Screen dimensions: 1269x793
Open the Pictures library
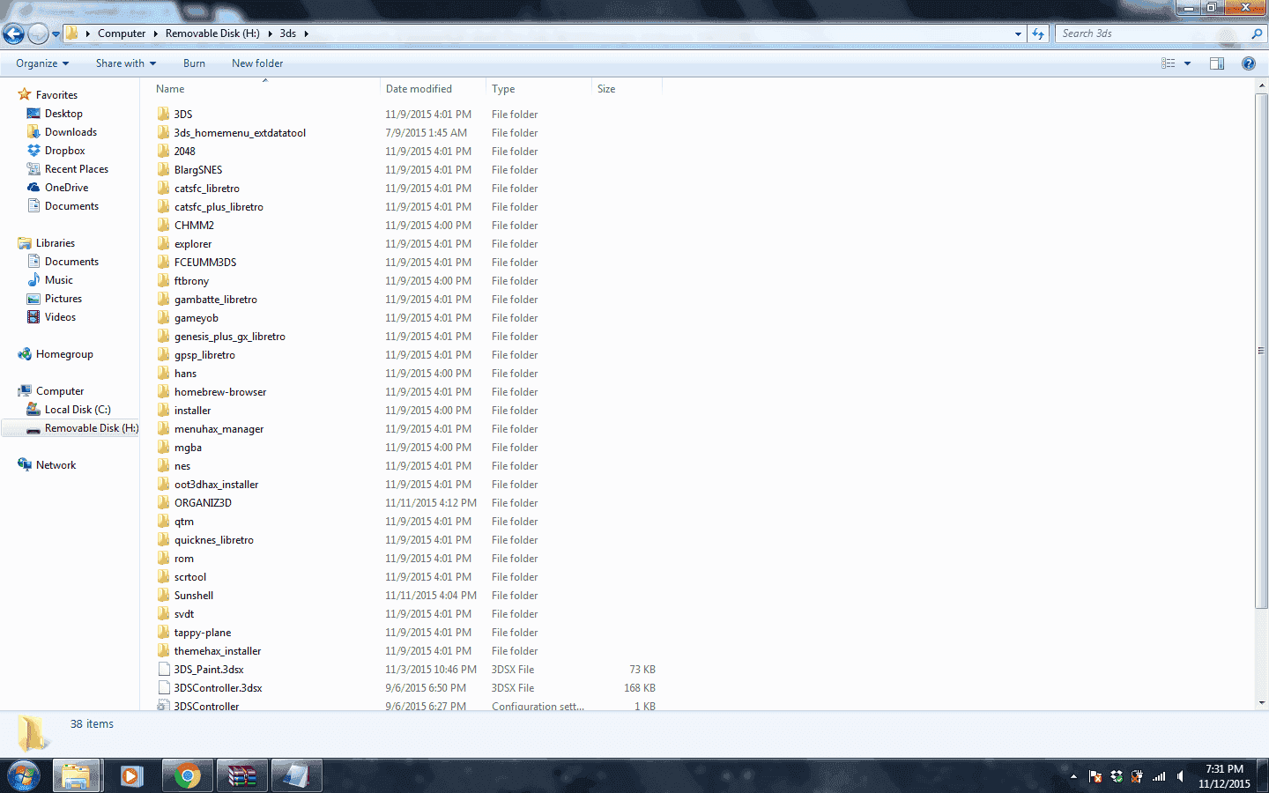click(x=63, y=299)
